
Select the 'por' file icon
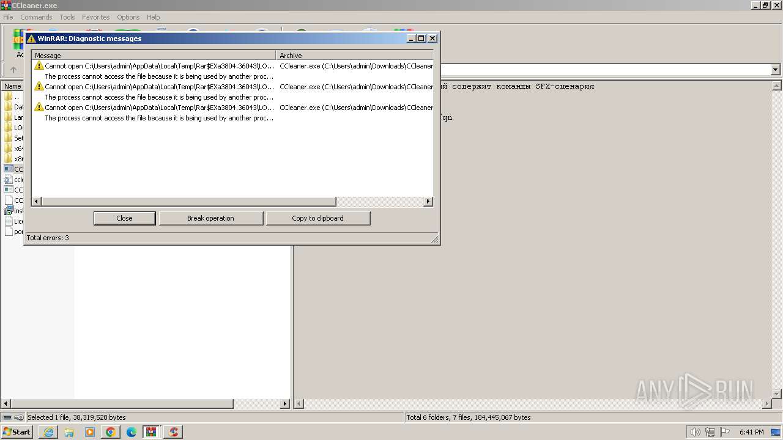coord(9,232)
